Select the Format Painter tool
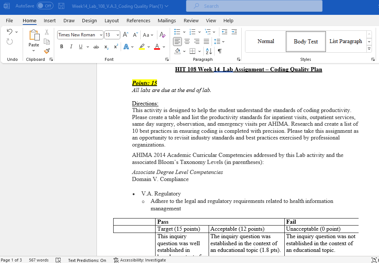This screenshot has height=263, width=379. click(46, 51)
